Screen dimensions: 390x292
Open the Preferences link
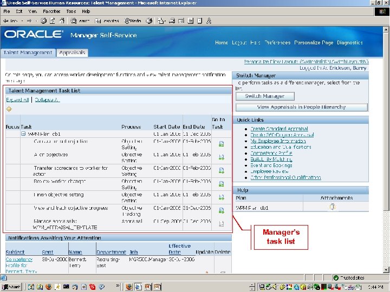click(277, 43)
